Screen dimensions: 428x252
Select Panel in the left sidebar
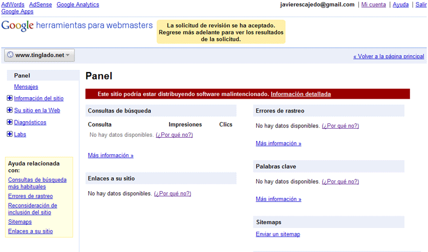pos(22,75)
